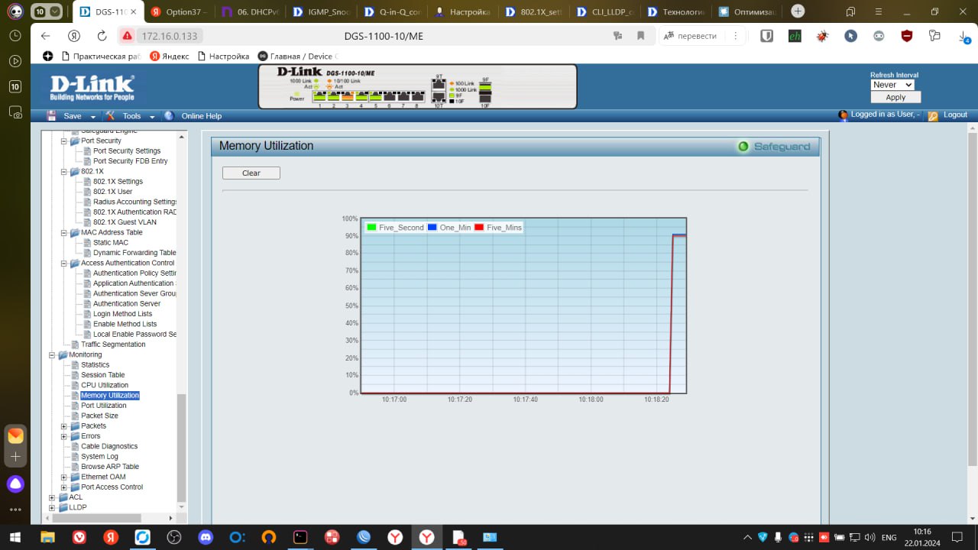Open the Tools menu dropdown arrow
978x550 pixels.
pyautogui.click(x=152, y=117)
